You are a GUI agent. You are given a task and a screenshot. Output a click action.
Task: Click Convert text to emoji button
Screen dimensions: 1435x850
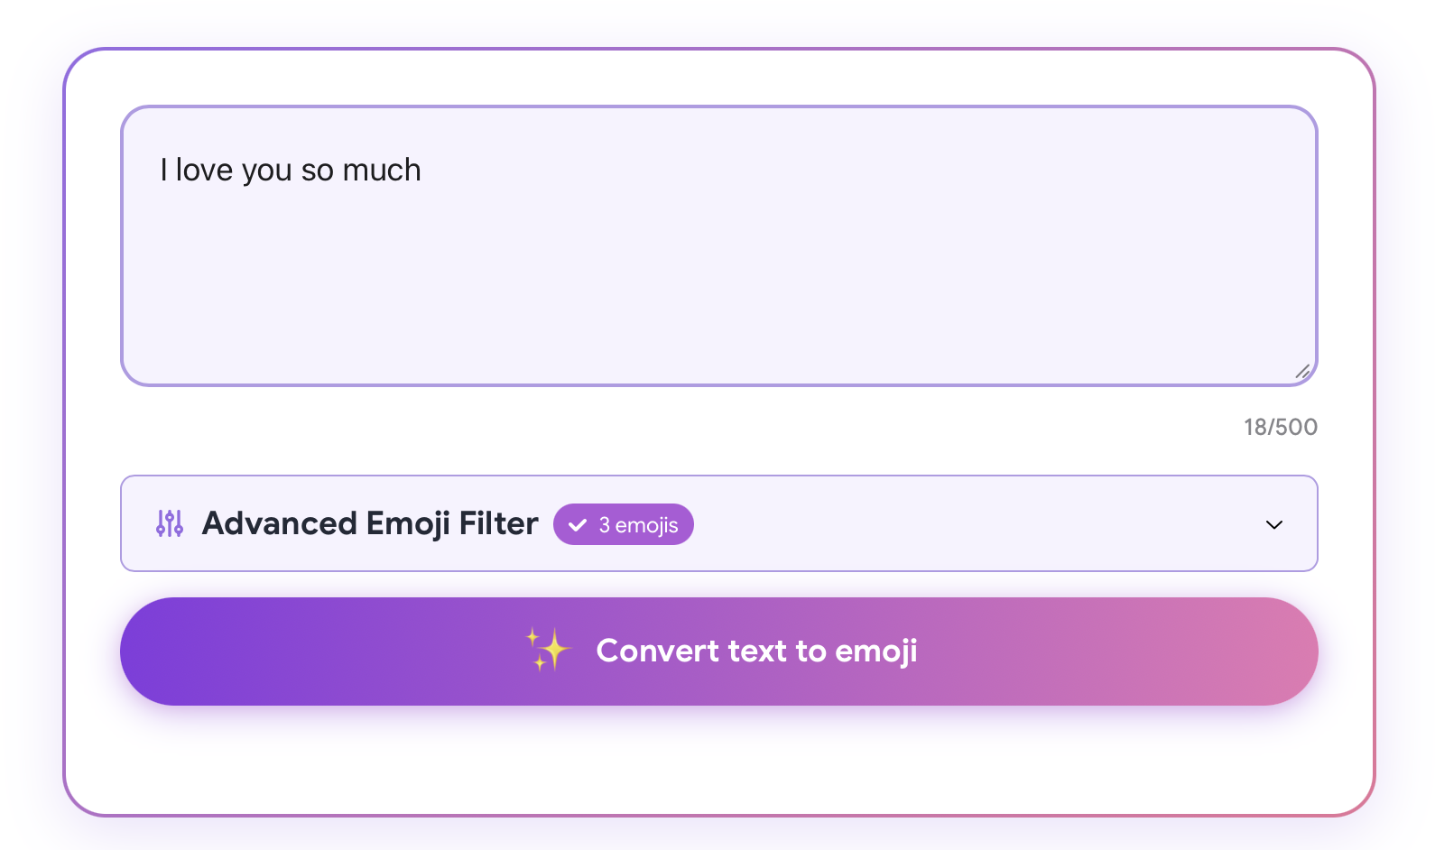pos(719,651)
